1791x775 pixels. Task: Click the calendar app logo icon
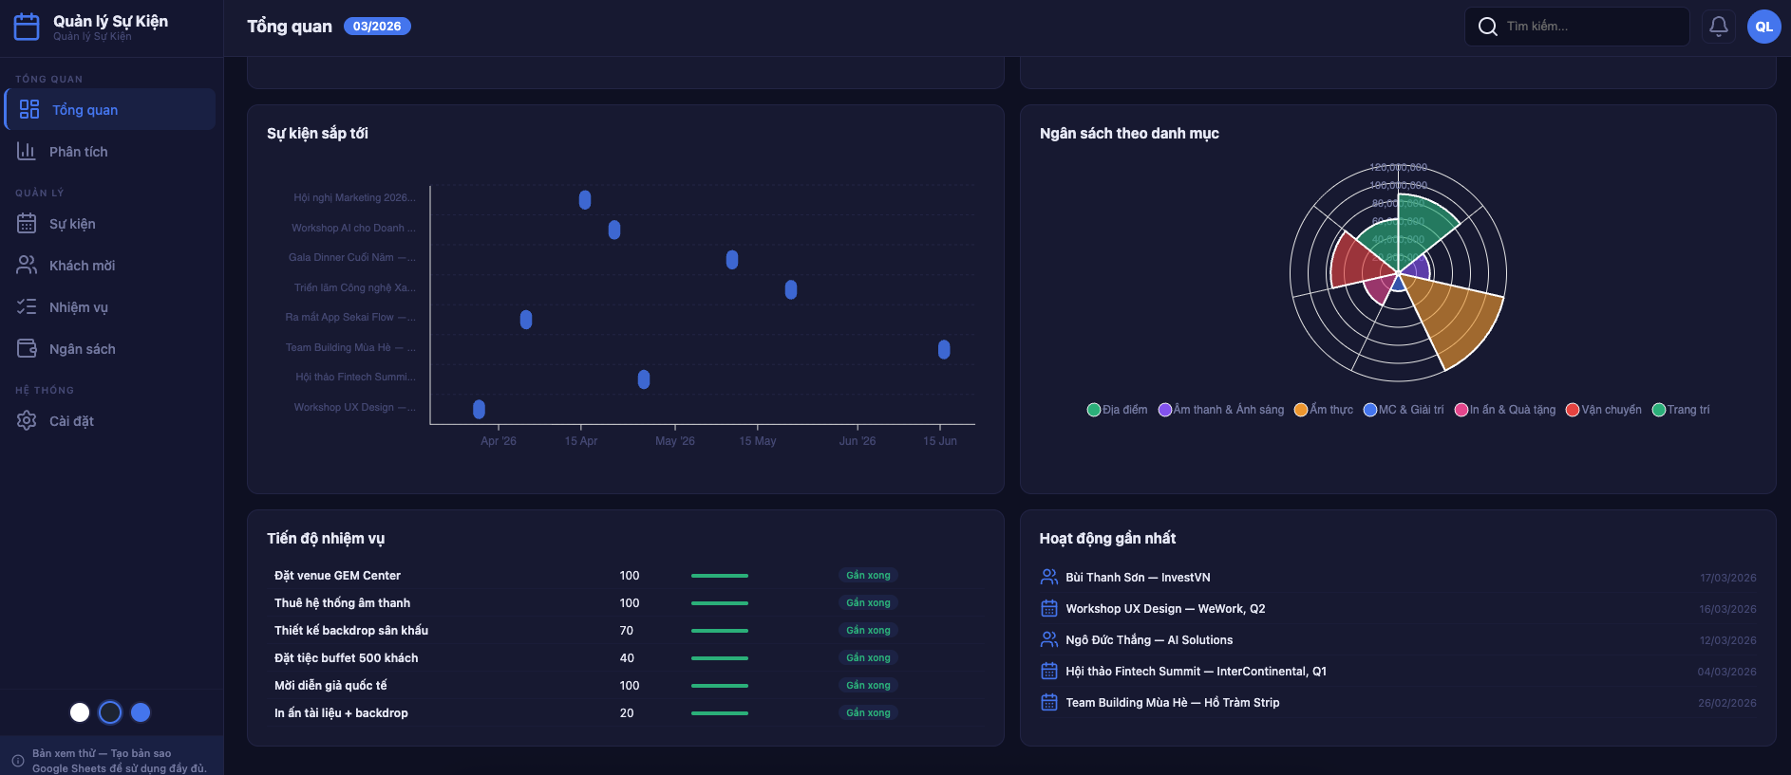(x=27, y=27)
